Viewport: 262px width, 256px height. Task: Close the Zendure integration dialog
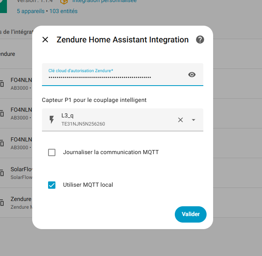pos(45,40)
